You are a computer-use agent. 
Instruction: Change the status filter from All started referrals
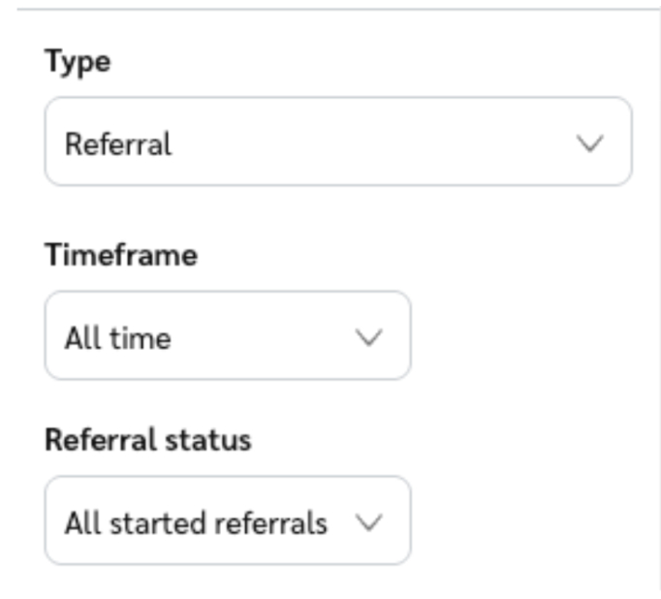(227, 520)
